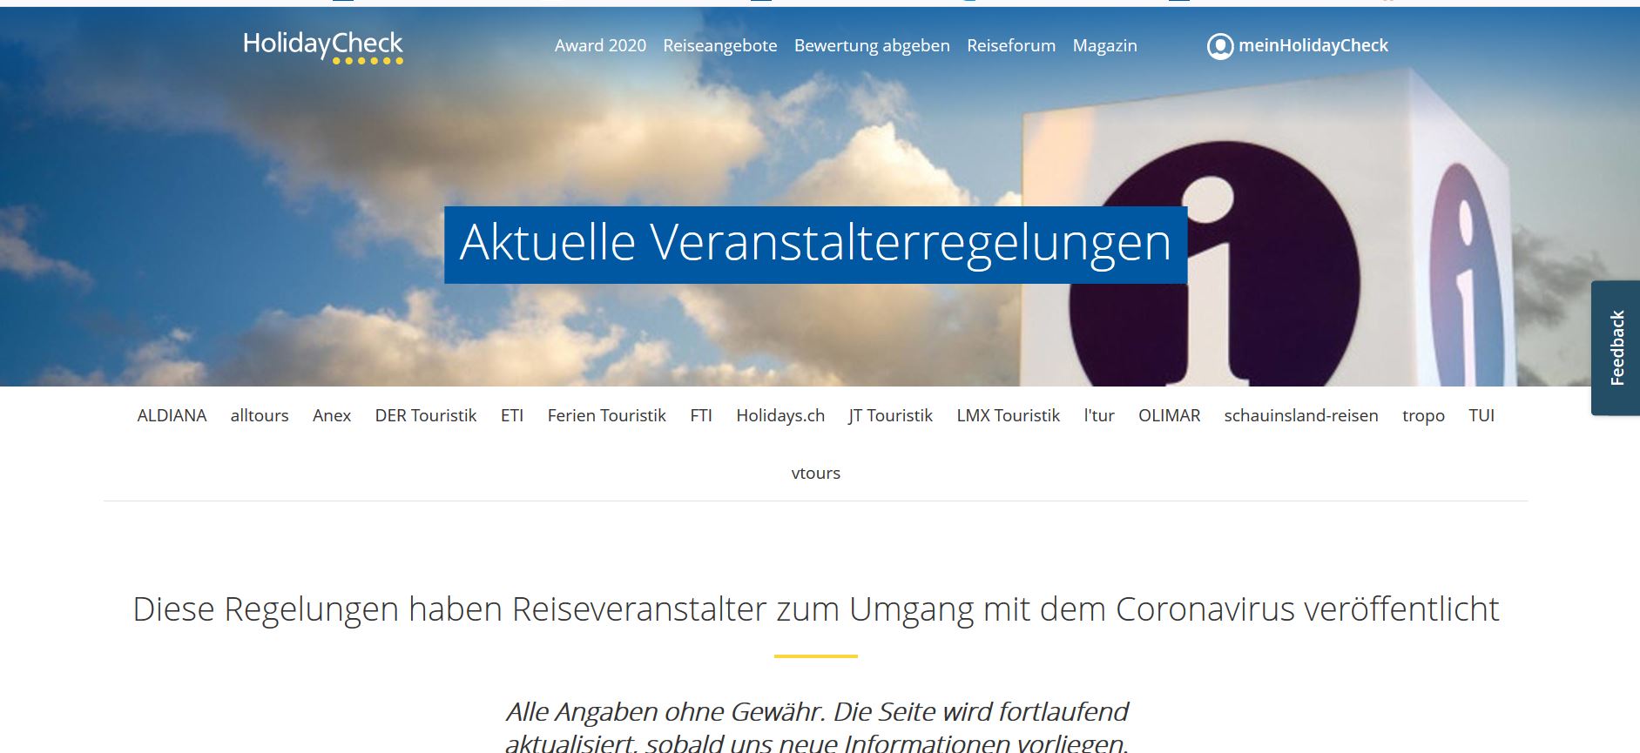The height and width of the screenshot is (753, 1640).
Task: Open the Feedback side tab
Action: click(x=1616, y=347)
